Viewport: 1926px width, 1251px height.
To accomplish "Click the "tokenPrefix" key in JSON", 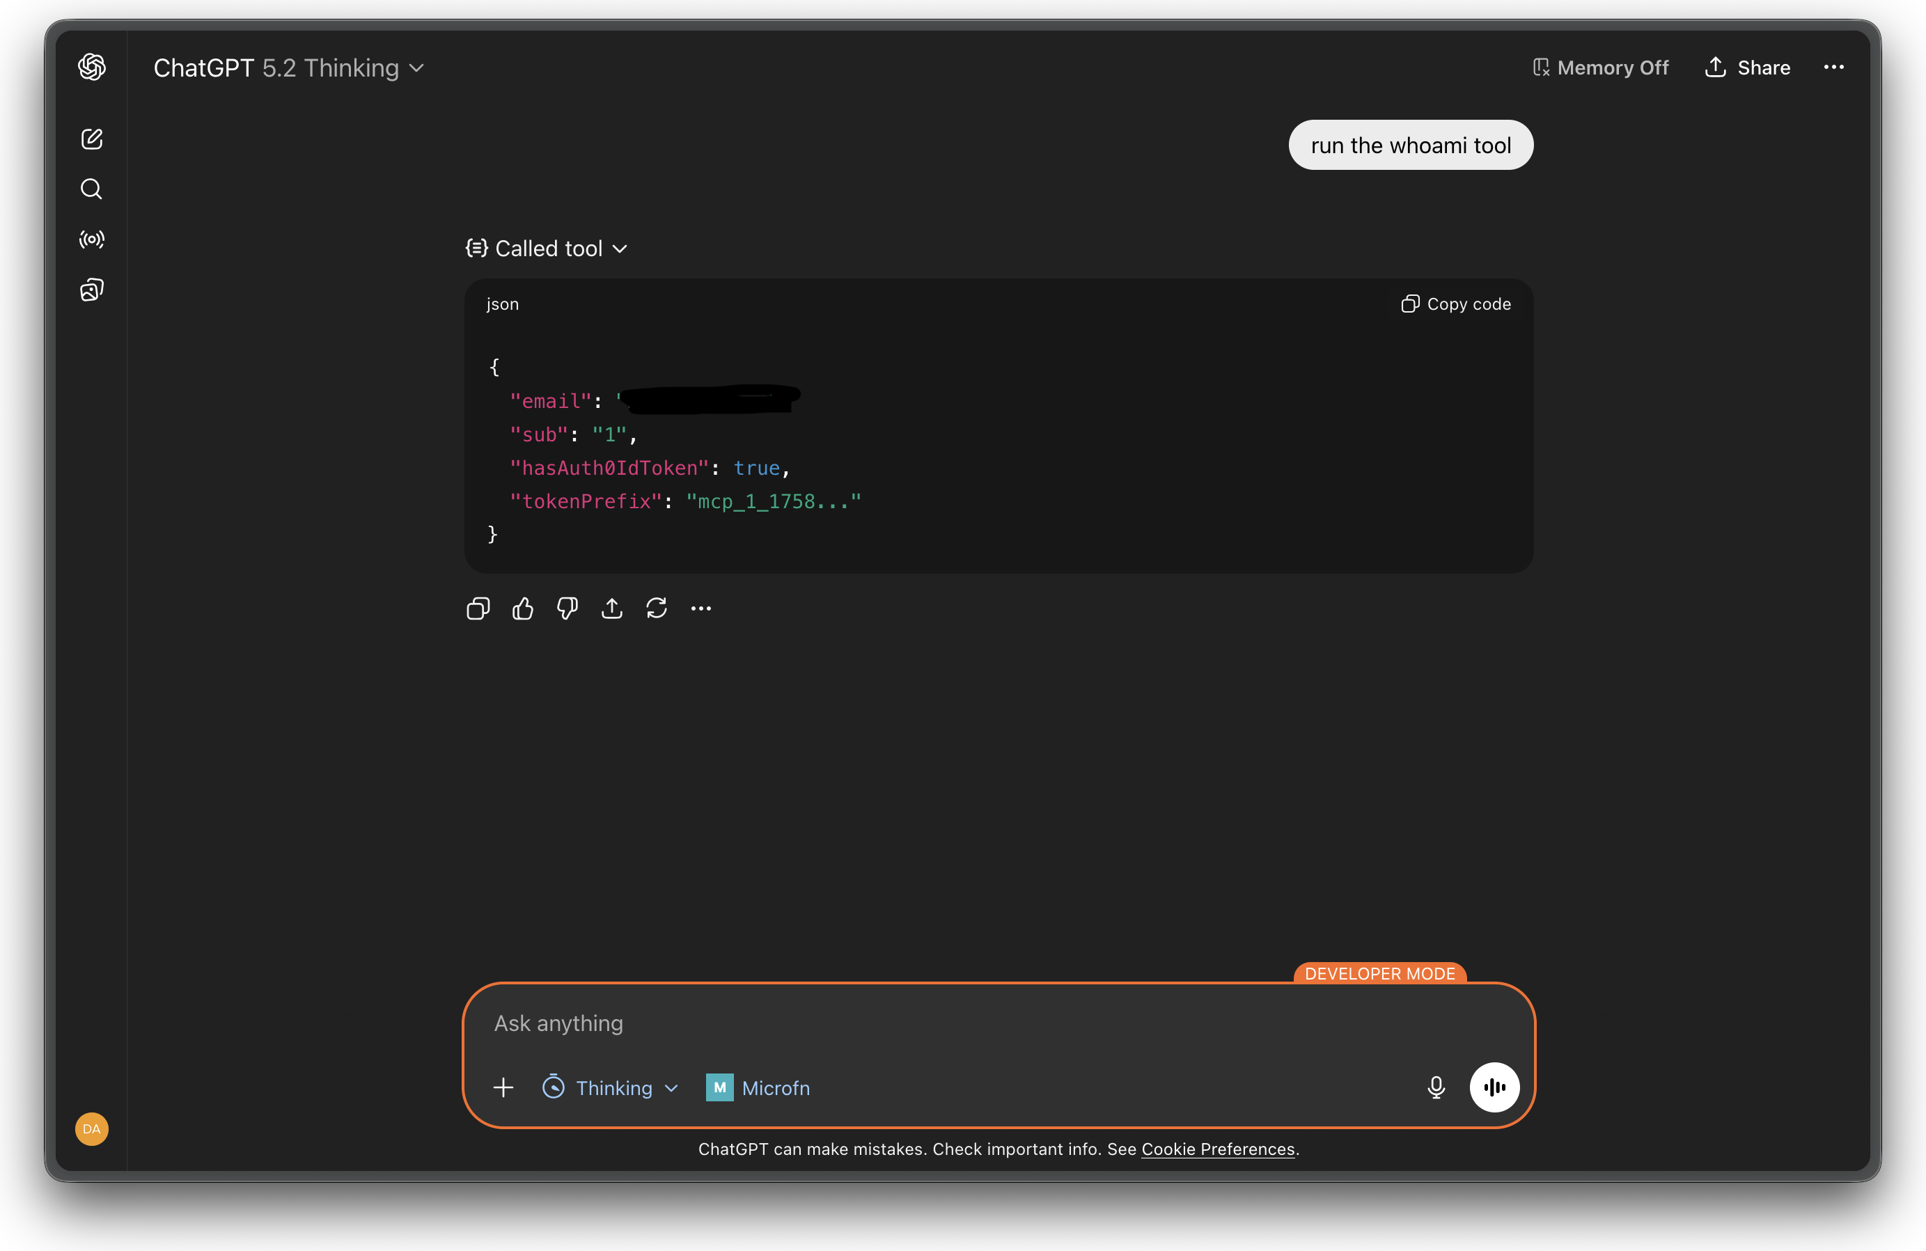I will point(587,502).
